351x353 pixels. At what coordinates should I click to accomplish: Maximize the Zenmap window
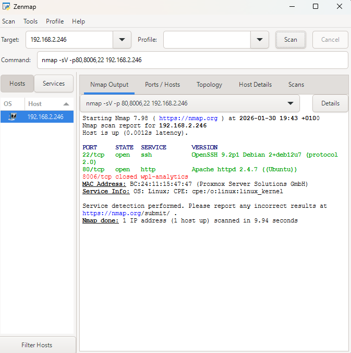pyautogui.click(x=316, y=7)
